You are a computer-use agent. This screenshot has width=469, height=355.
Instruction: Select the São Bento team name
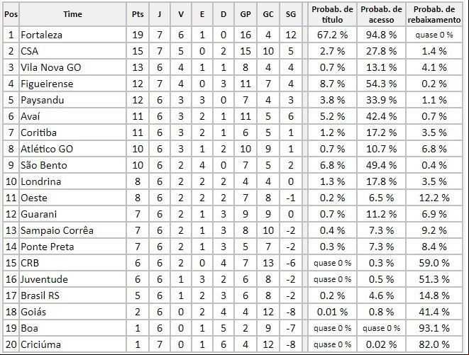pos(44,165)
